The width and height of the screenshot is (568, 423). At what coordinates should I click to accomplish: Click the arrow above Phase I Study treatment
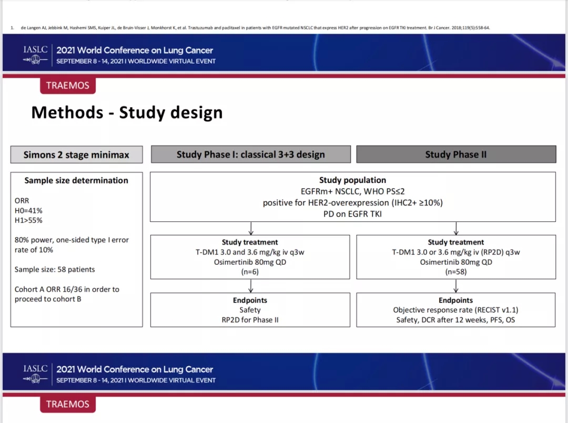251,228
